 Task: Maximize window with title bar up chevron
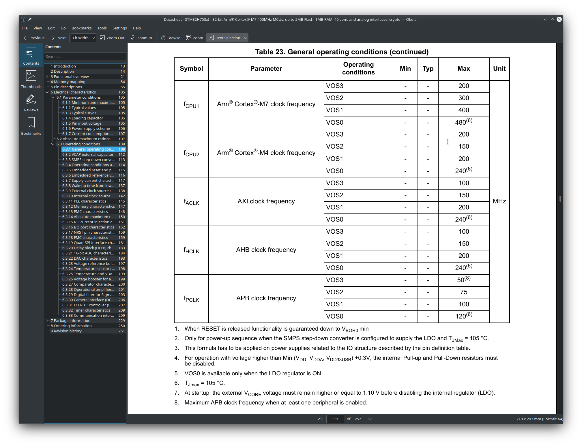(552, 19)
